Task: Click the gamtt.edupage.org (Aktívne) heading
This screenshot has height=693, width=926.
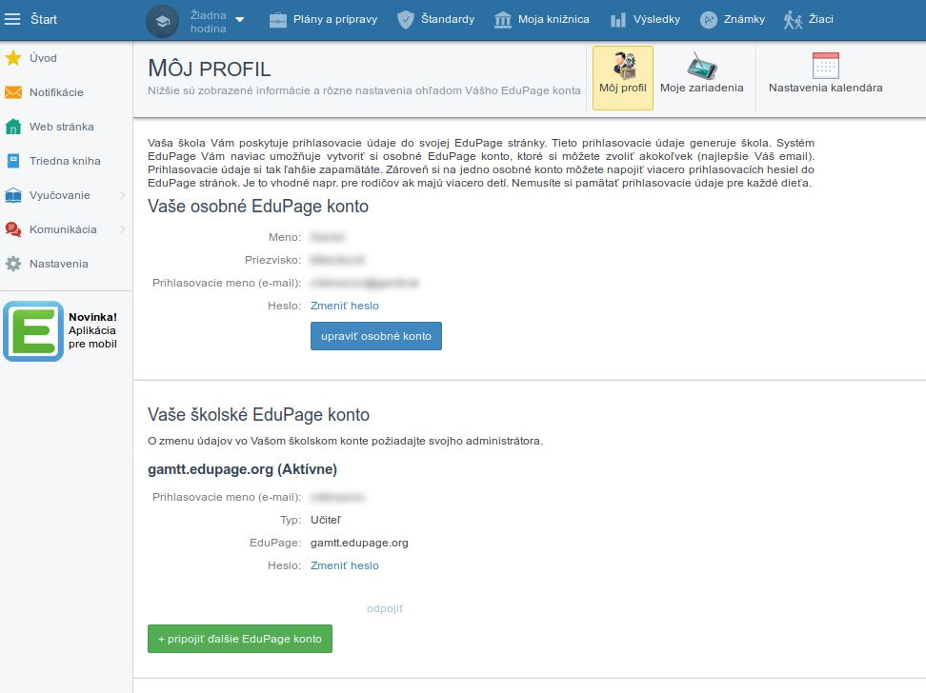Action: (x=242, y=469)
